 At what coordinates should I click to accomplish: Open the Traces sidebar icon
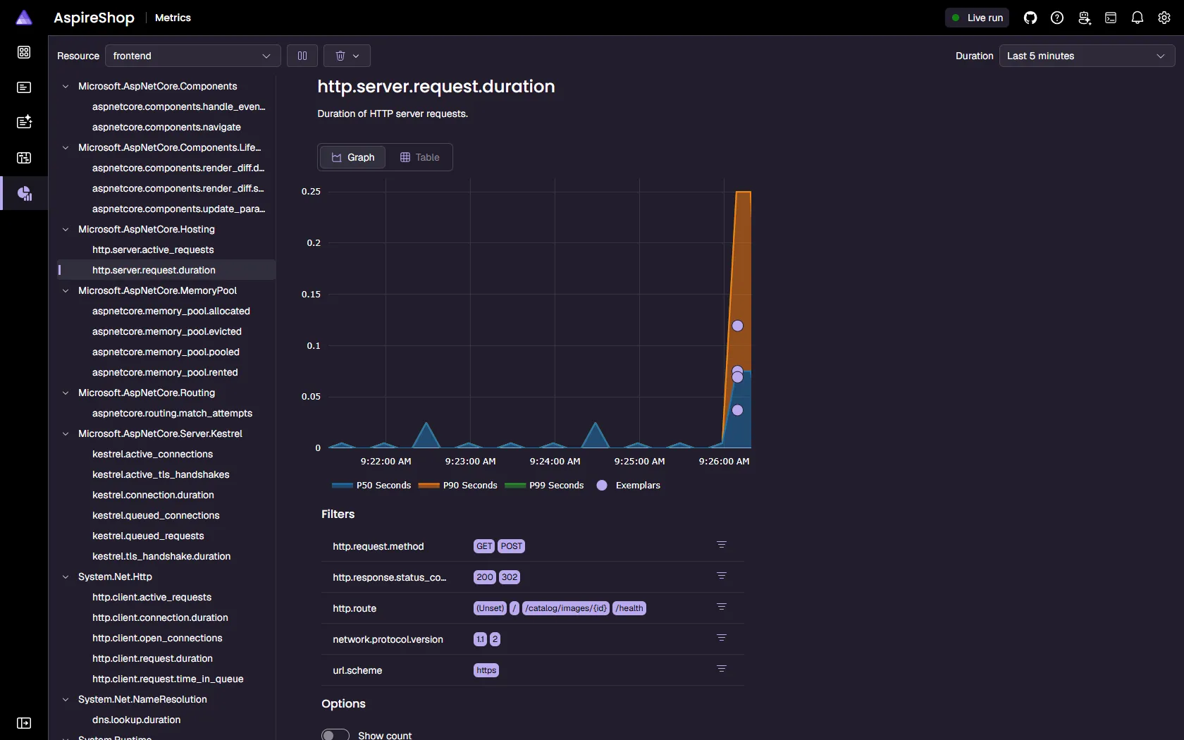[24, 158]
